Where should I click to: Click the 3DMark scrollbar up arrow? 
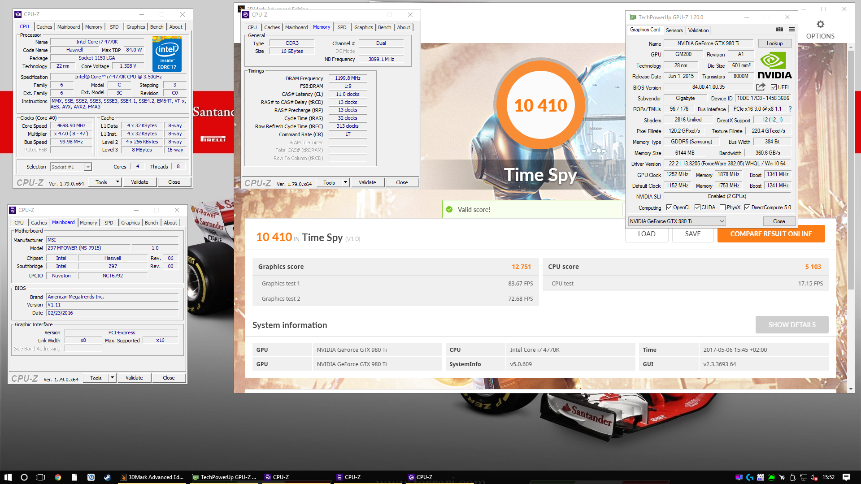click(851, 47)
